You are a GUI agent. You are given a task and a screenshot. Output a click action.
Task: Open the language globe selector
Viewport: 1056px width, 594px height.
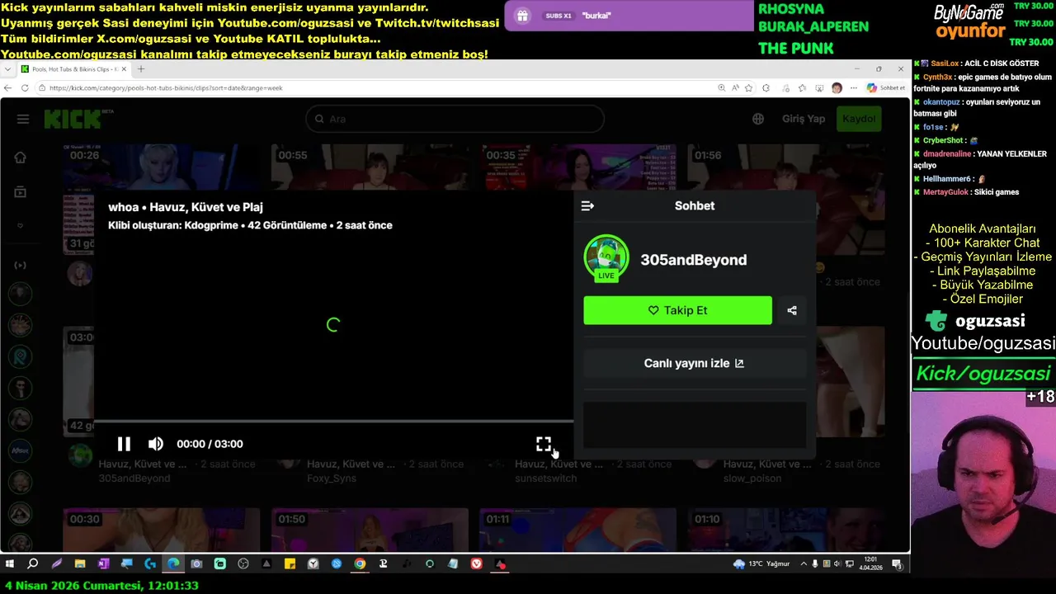[x=758, y=119]
